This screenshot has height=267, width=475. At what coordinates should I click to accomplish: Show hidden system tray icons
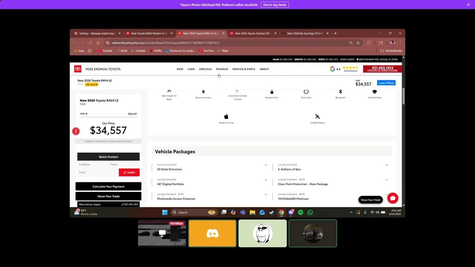pos(351,212)
